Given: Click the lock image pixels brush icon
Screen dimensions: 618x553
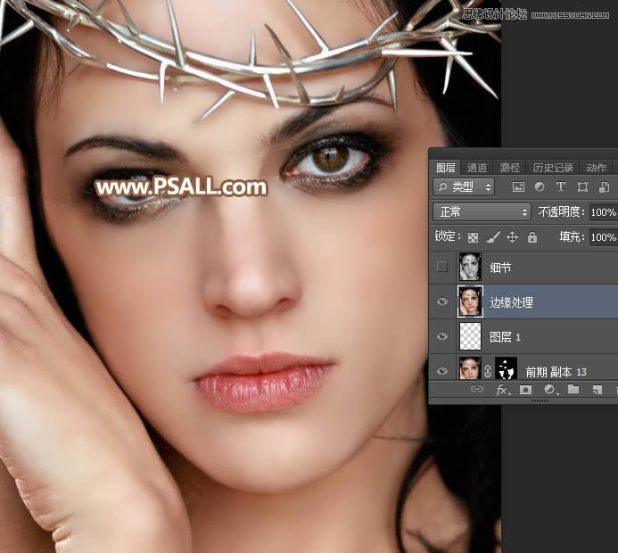Looking at the screenshot, I should point(492,237).
